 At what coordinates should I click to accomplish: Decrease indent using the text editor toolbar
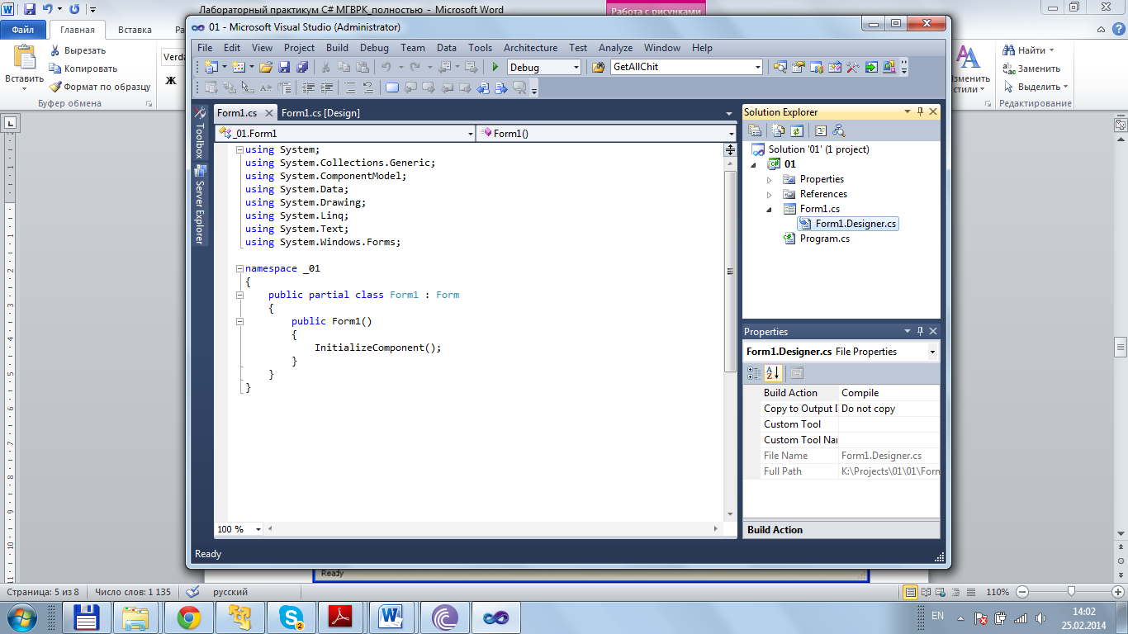pyautogui.click(x=308, y=87)
